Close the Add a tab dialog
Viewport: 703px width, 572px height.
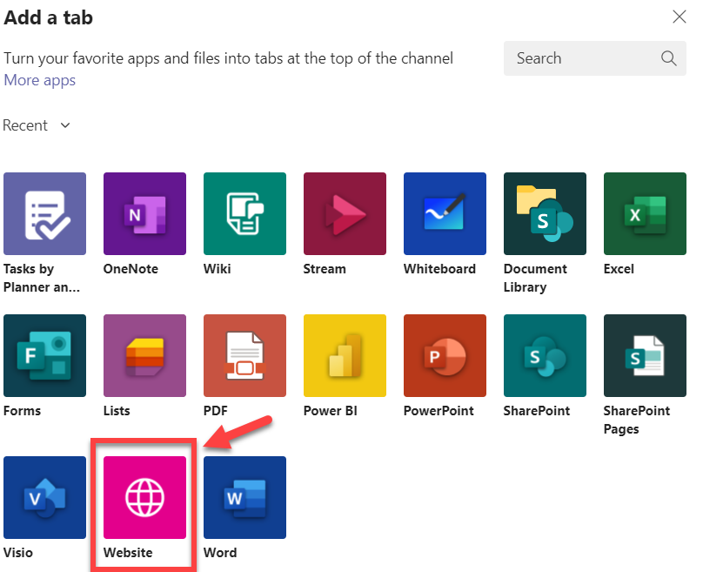pyautogui.click(x=680, y=17)
